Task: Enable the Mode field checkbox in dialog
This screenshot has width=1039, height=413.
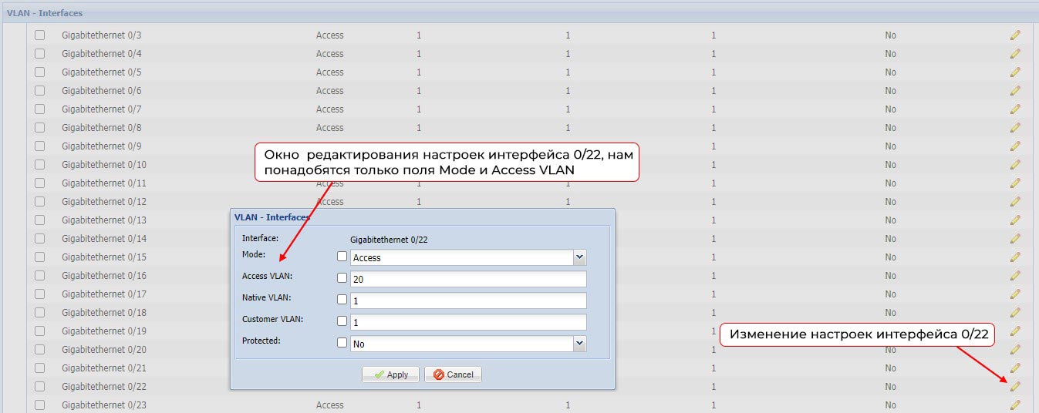Action: [342, 257]
